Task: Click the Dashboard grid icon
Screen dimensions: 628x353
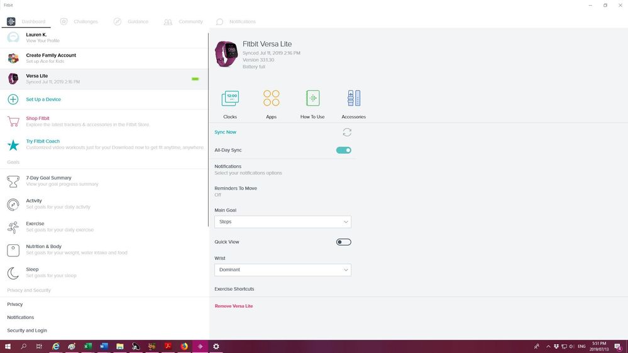Action: click(x=11, y=21)
